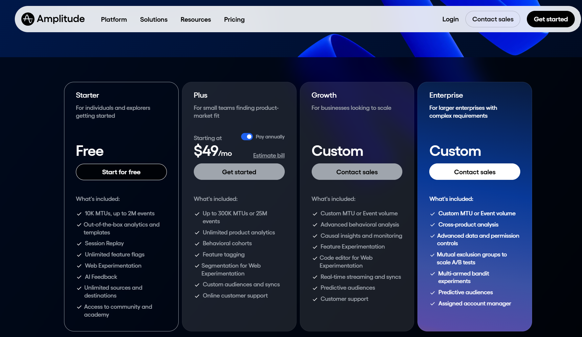582x337 pixels.
Task: Select the Starter plan title
Action: [87, 95]
